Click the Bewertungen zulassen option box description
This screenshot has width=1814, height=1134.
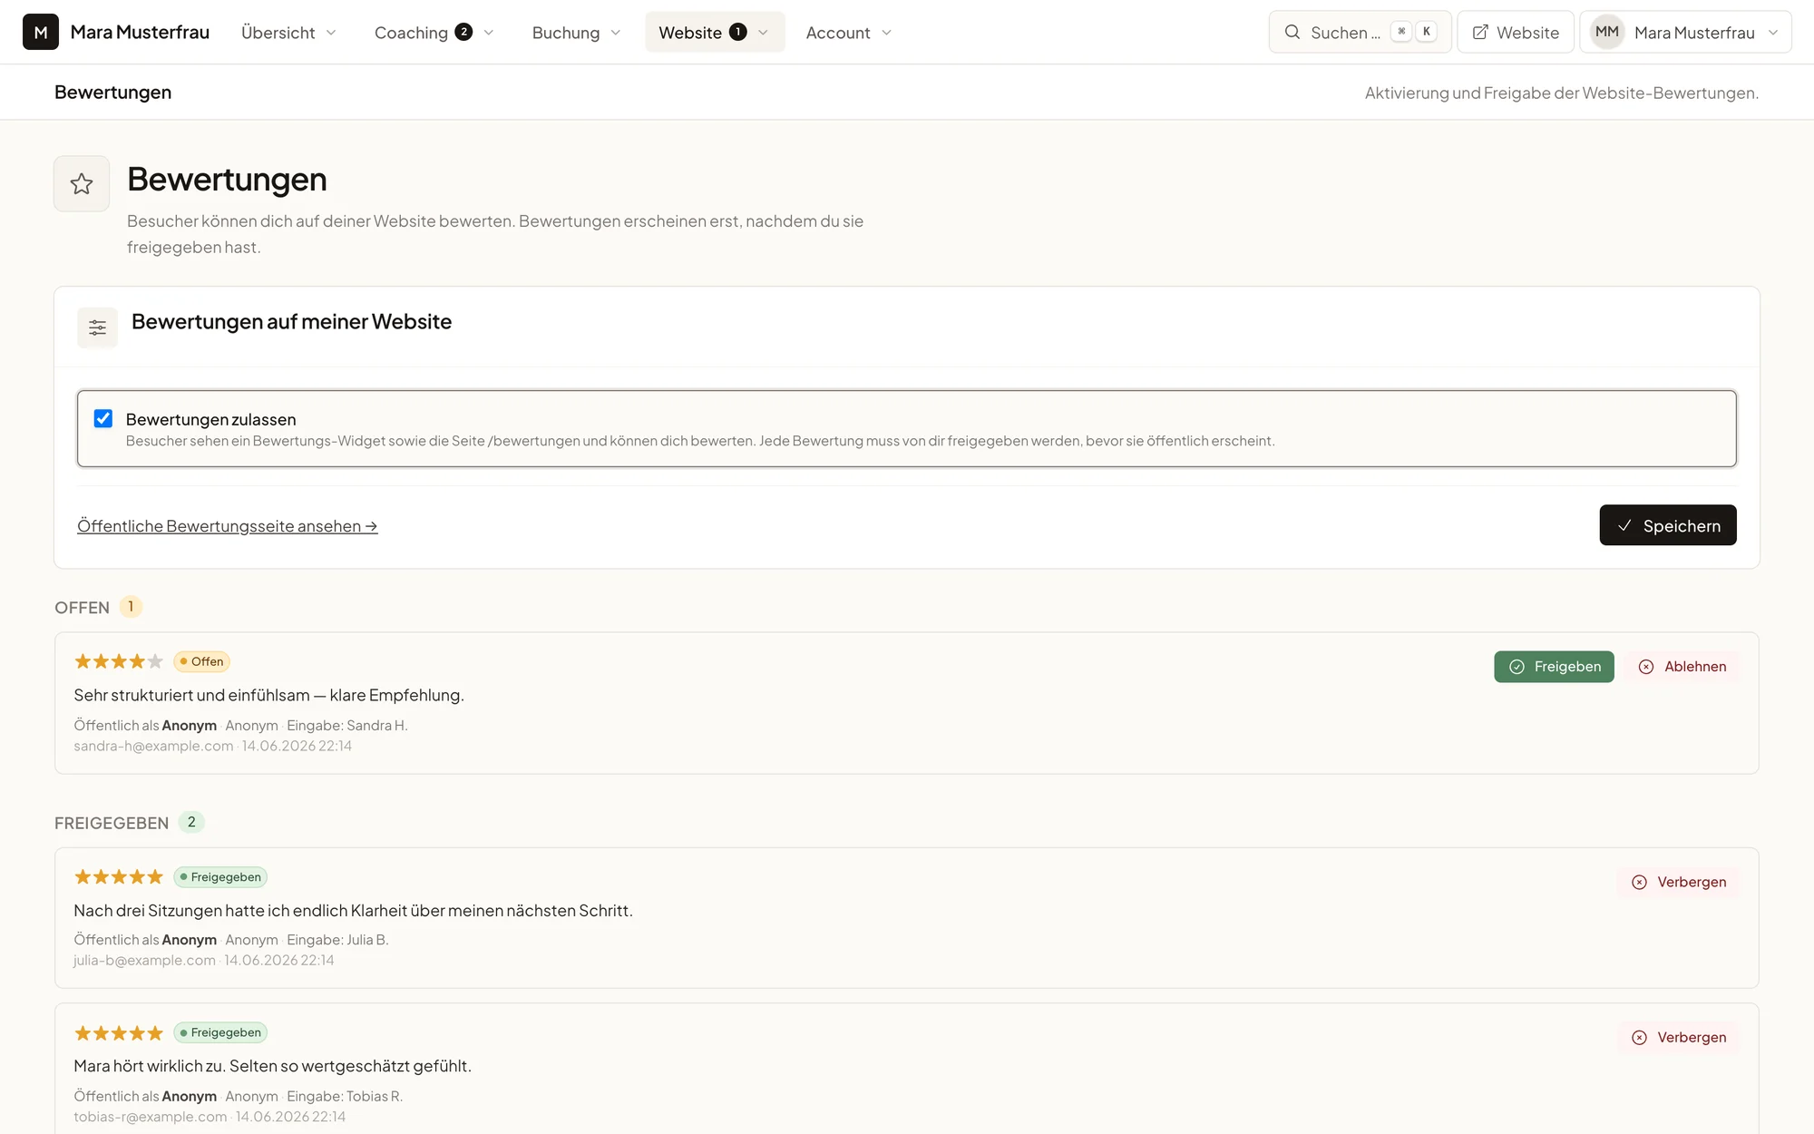click(x=700, y=441)
